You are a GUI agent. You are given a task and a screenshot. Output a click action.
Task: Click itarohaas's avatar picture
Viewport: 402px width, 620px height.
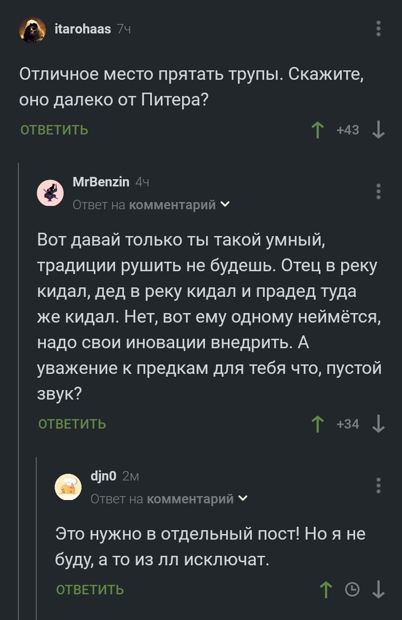(x=33, y=29)
